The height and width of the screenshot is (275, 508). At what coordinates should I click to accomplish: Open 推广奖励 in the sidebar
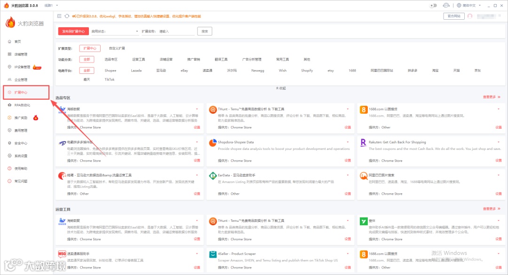pos(21,118)
